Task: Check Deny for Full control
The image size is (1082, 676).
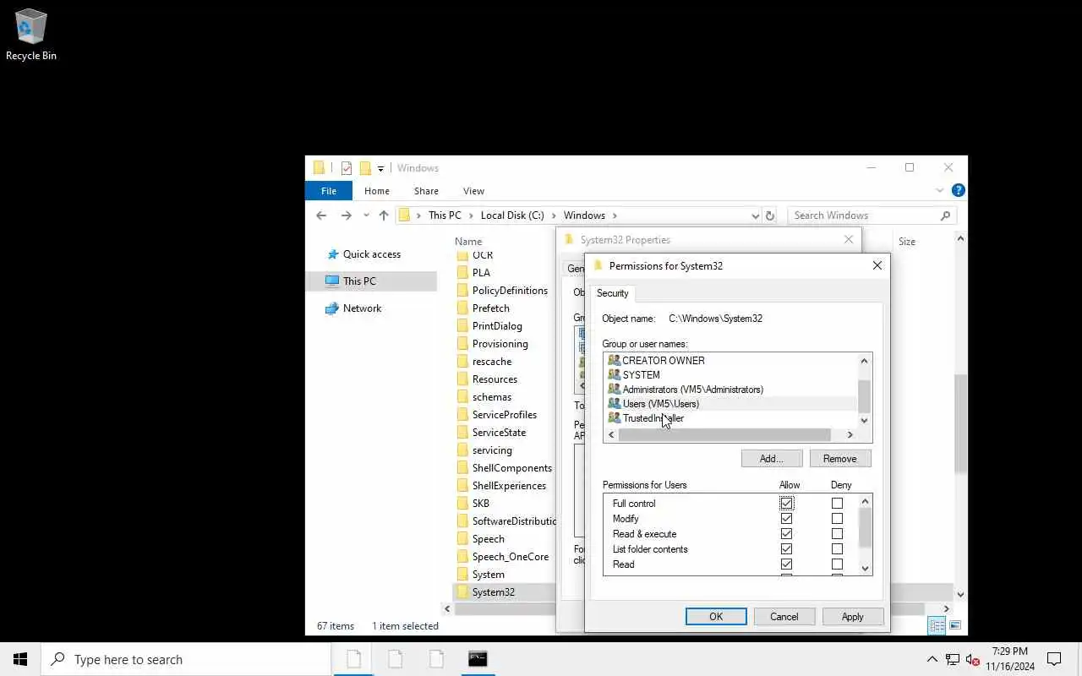Action: pyautogui.click(x=837, y=504)
